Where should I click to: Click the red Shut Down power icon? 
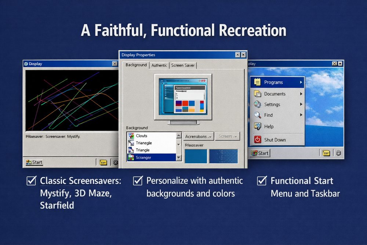coord(258,140)
